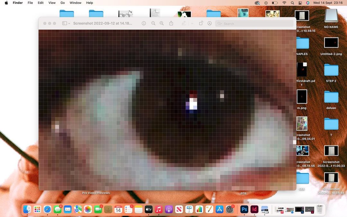This screenshot has width=347, height=217.
Task: Click the date and time in menu bar
Action: click(328, 3)
